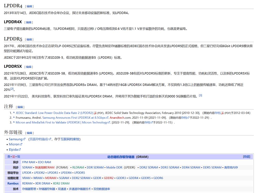The image size is (258, 193).
Task: Click the external-link icon after Micron
Action: (21, 144)
